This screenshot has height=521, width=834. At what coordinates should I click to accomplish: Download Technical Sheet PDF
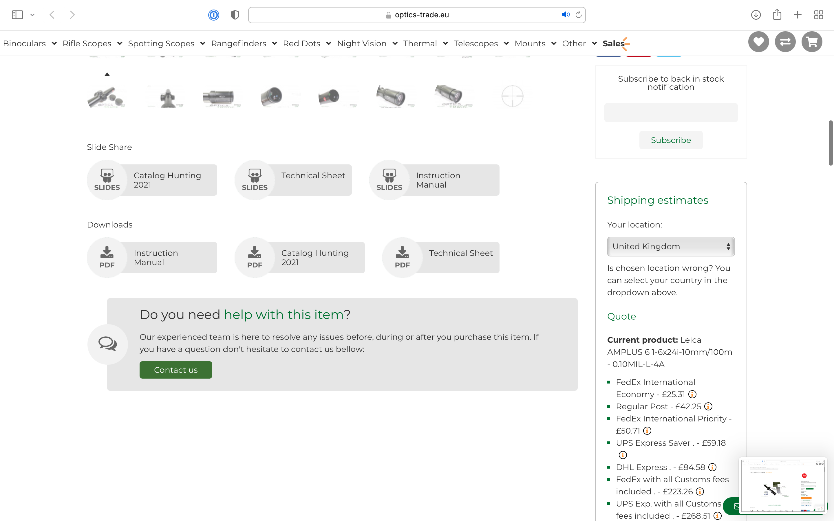coord(441,257)
